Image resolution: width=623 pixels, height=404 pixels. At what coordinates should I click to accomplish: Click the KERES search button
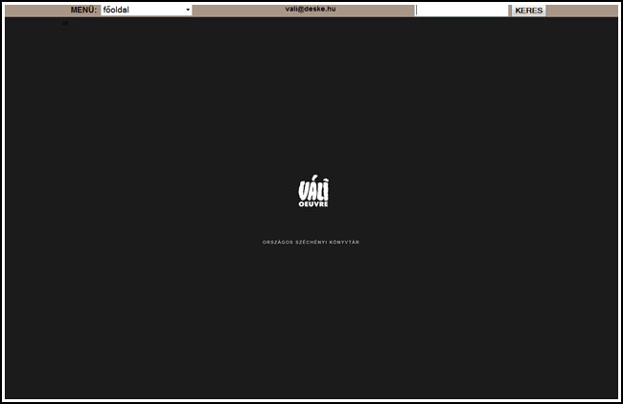pos(528,11)
